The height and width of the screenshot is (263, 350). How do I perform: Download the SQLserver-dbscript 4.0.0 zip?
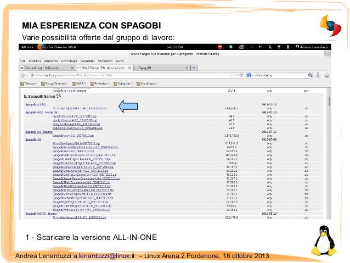[x=77, y=128]
